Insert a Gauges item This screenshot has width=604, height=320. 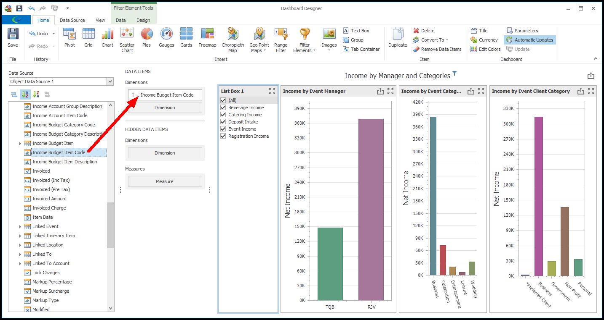pyautogui.click(x=166, y=38)
